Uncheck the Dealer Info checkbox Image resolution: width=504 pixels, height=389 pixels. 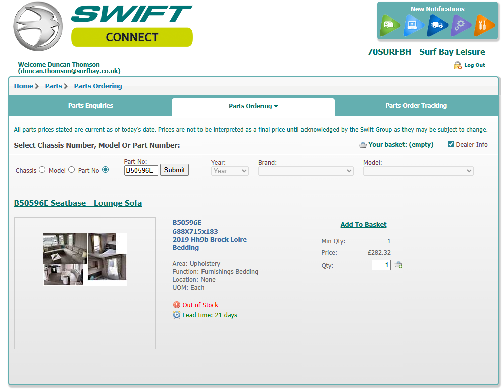point(451,144)
